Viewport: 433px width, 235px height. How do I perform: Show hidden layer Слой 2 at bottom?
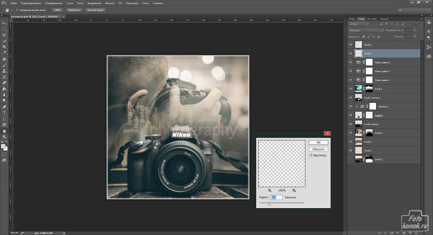351,159
